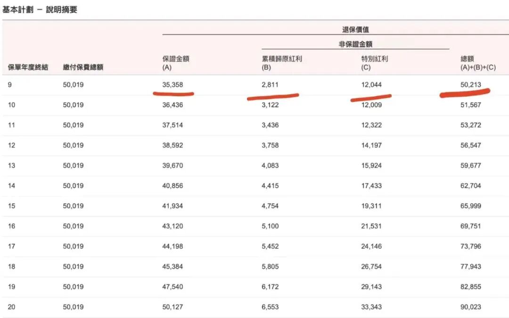Screen dimensions: 509x318
Task: Select policy year 16 cell
Action: (x=12, y=226)
